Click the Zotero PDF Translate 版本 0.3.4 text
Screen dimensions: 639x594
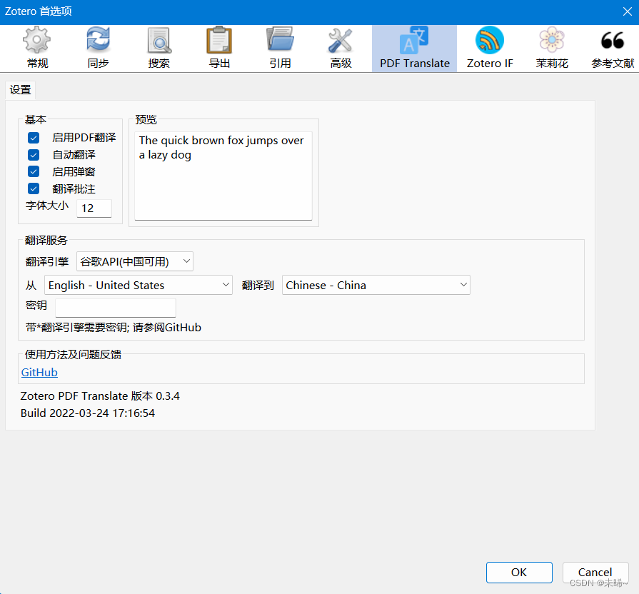(x=100, y=396)
